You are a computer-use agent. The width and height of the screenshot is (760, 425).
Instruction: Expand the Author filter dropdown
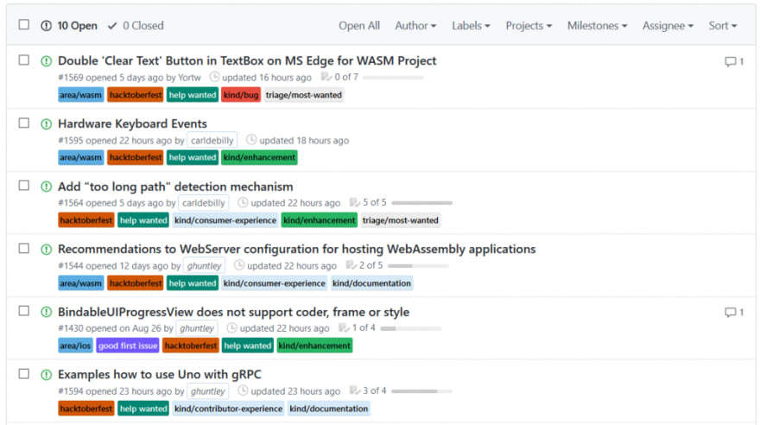[415, 26]
